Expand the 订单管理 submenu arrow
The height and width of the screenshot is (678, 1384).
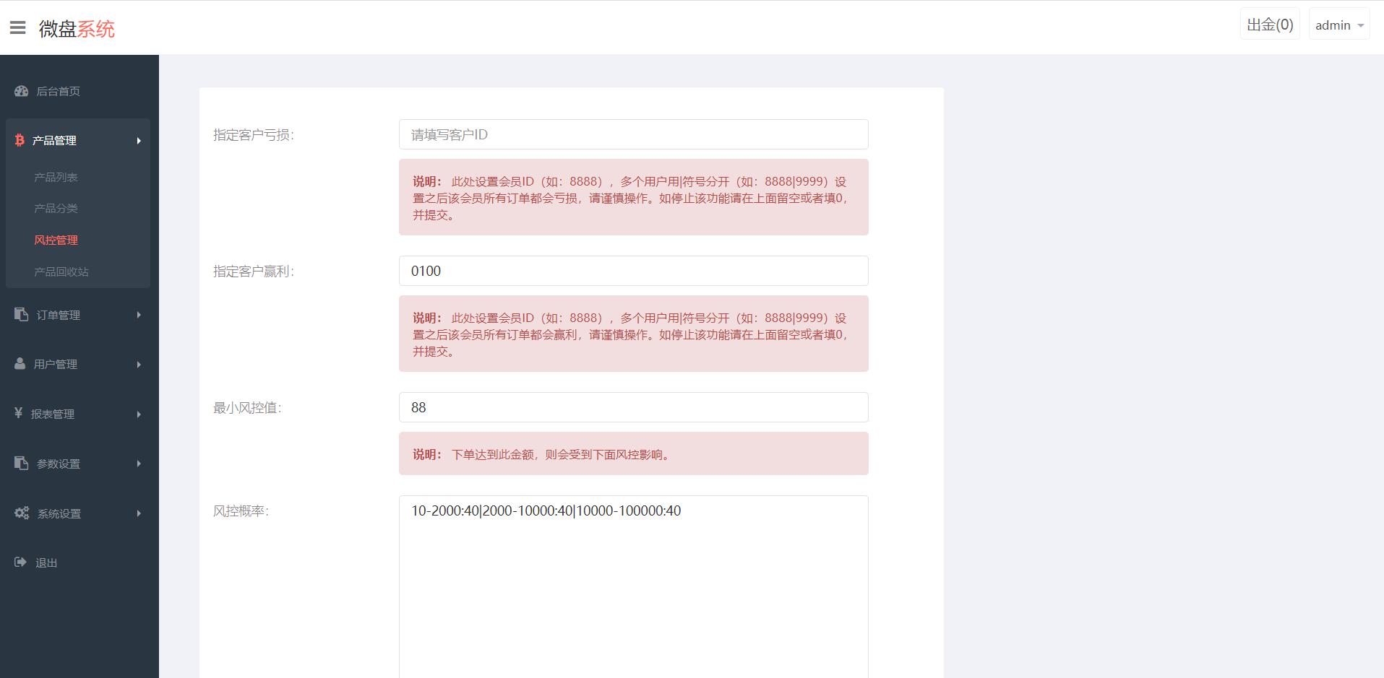(139, 315)
